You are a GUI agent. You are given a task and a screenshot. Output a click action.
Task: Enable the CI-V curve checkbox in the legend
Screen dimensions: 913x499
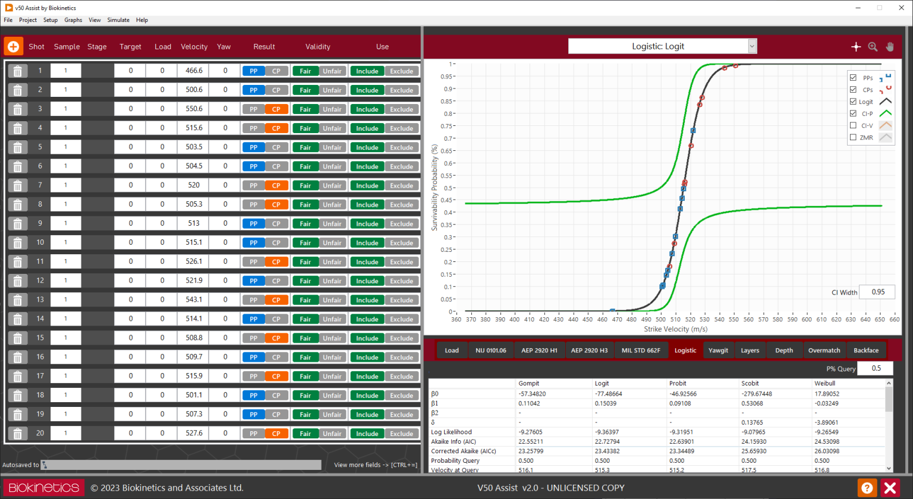pyautogui.click(x=855, y=125)
